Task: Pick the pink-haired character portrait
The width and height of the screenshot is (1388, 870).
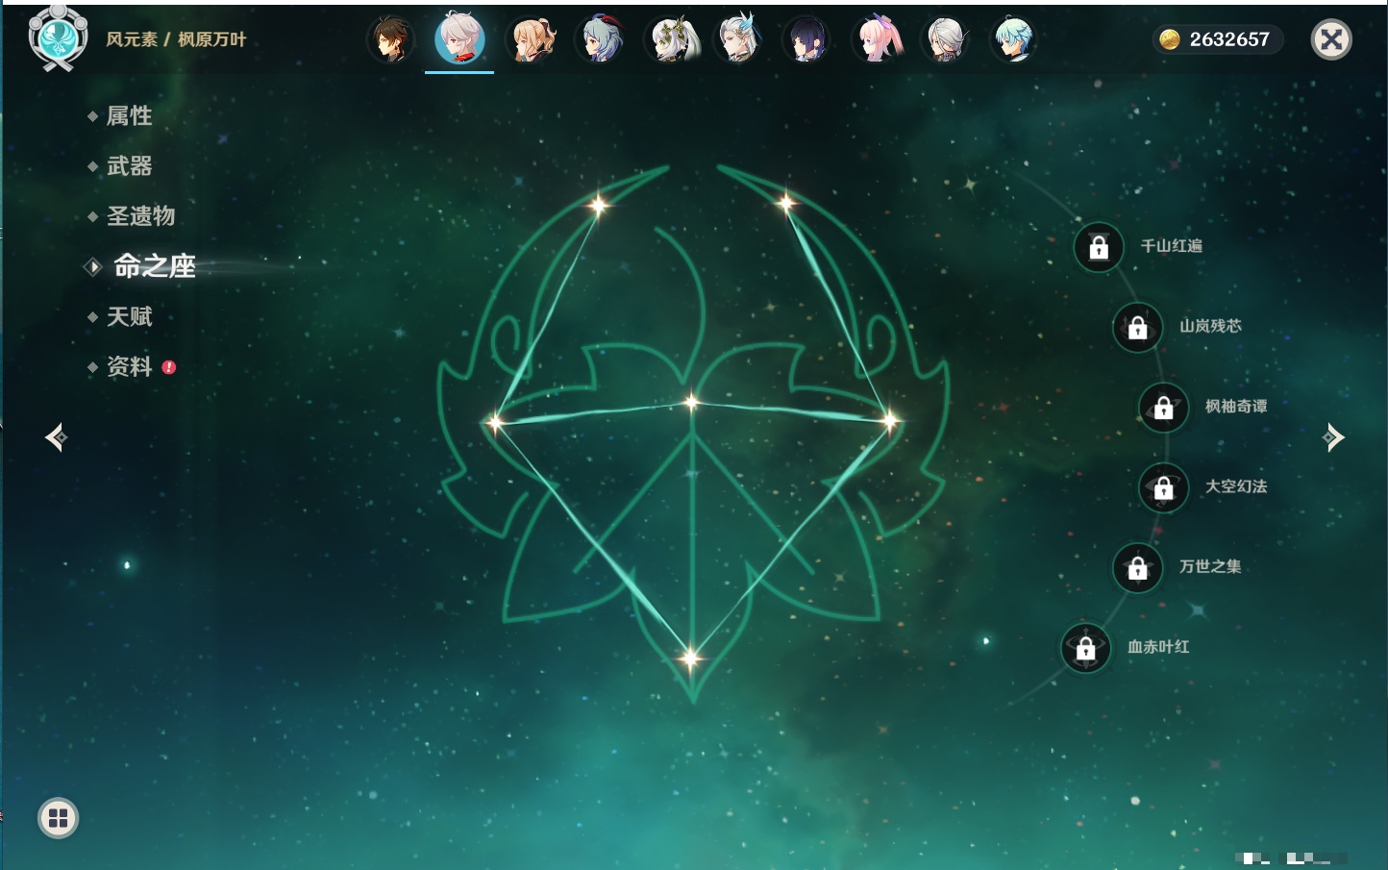Action: 878,40
